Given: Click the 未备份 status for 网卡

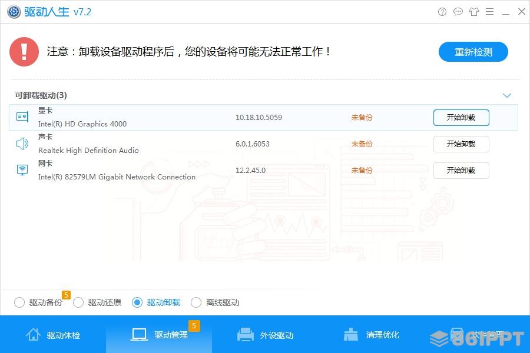Looking at the screenshot, I should coord(362,170).
